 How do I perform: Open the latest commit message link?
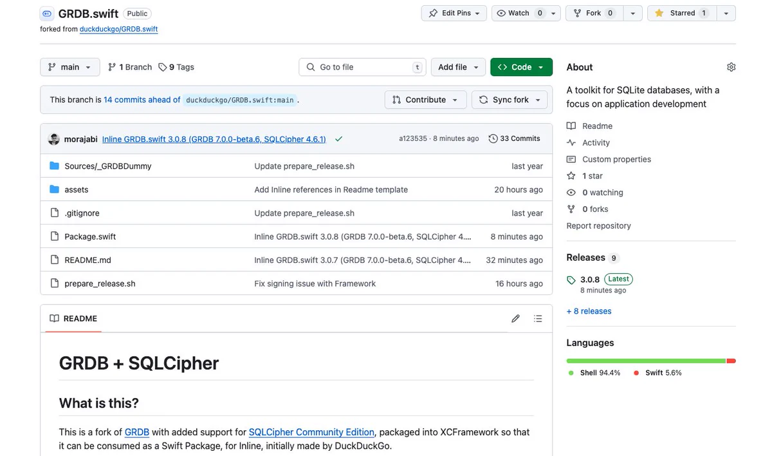pyautogui.click(x=214, y=138)
